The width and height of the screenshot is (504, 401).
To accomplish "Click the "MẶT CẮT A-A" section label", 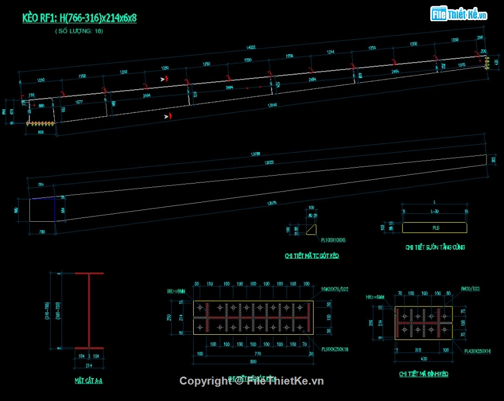I will point(89,381).
